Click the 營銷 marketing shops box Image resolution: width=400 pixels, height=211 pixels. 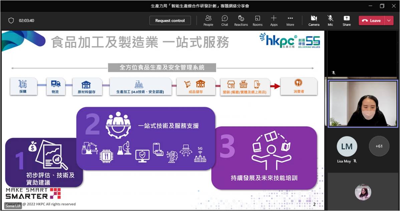click(245, 86)
